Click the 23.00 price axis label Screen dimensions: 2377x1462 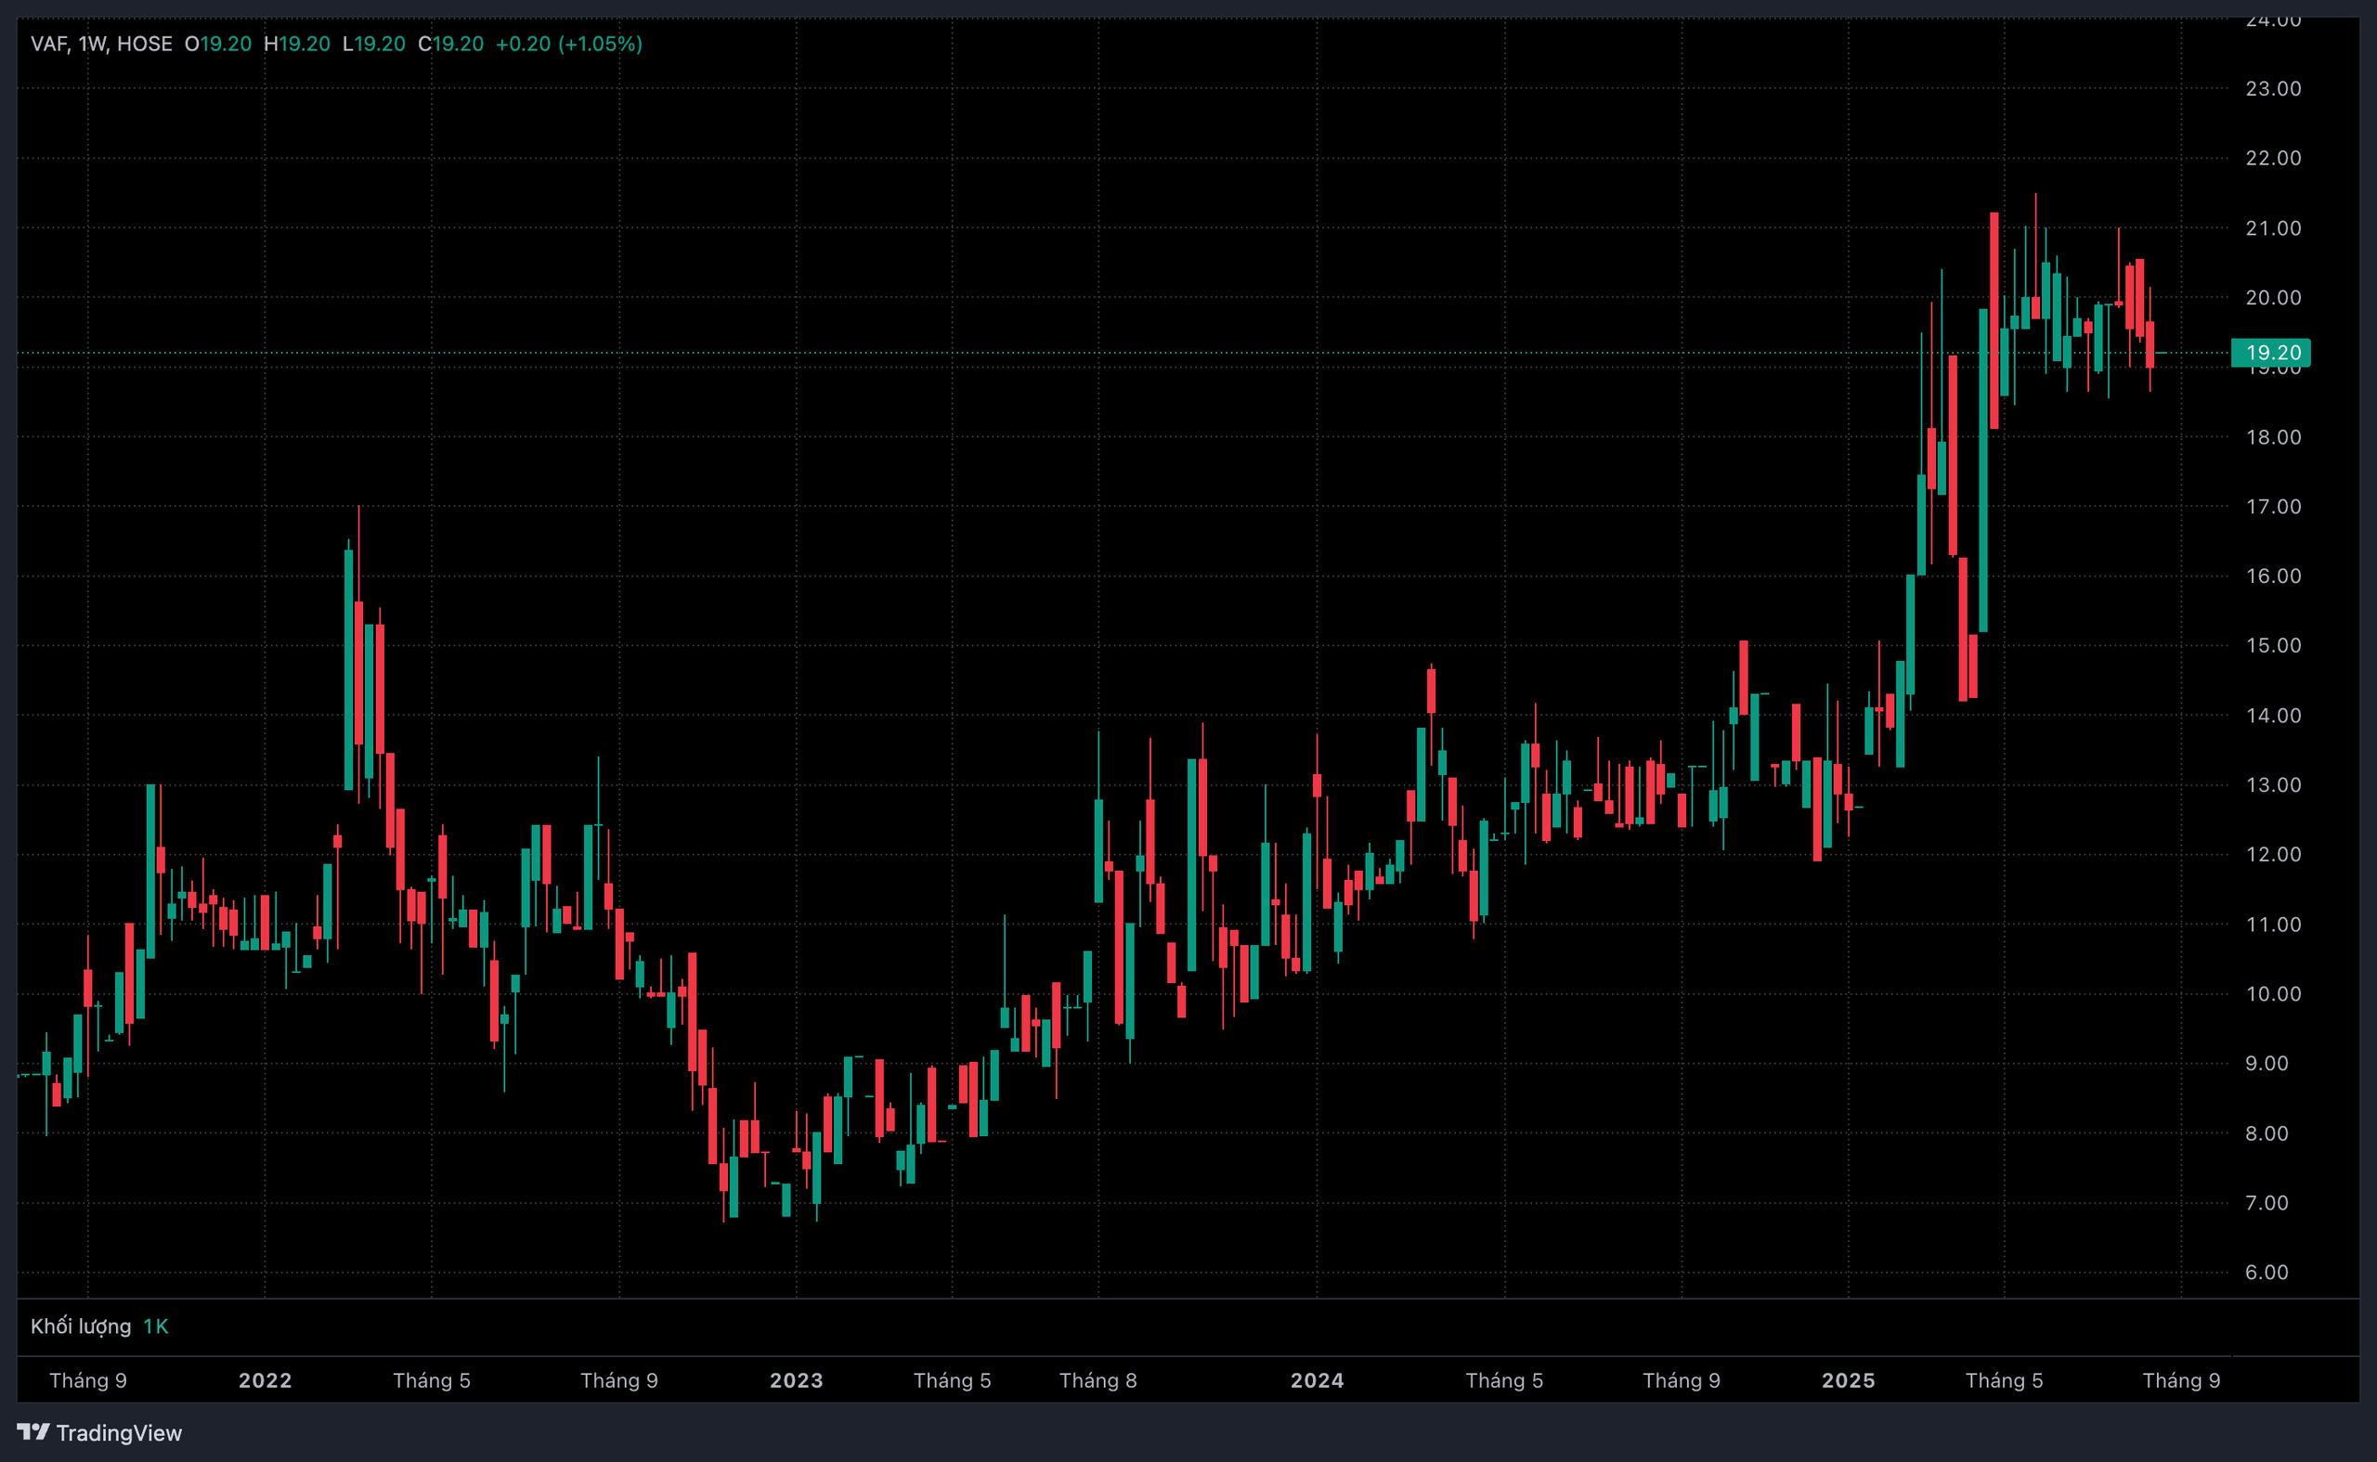pos(2273,89)
